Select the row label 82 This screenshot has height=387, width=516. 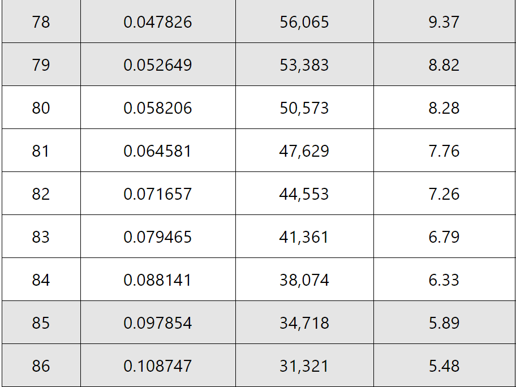pos(41,194)
